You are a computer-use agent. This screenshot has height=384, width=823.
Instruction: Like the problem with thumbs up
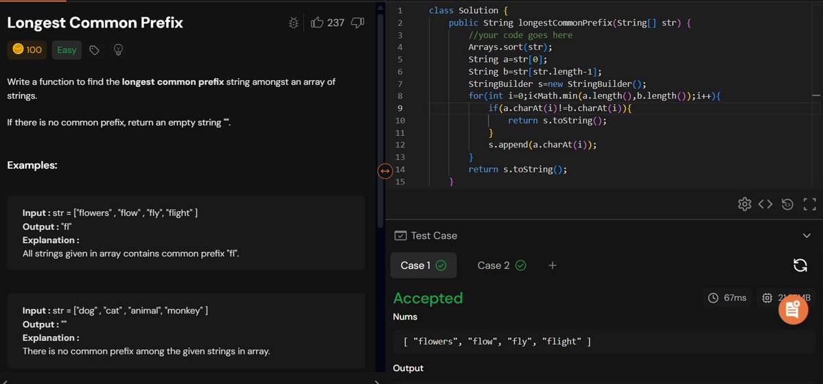point(317,23)
